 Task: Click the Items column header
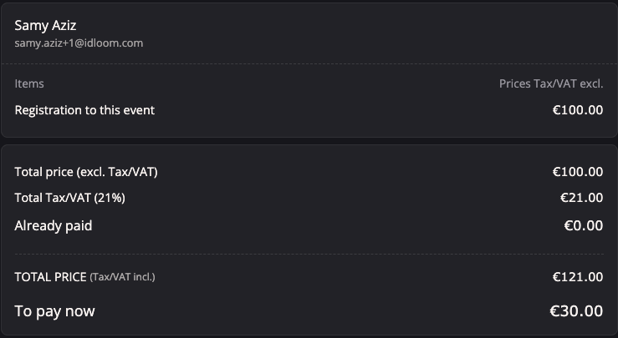pos(29,83)
